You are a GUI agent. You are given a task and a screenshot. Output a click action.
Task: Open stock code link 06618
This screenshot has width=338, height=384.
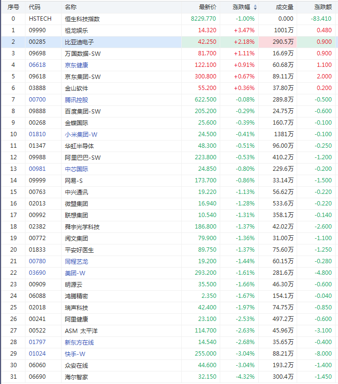coord(37,65)
